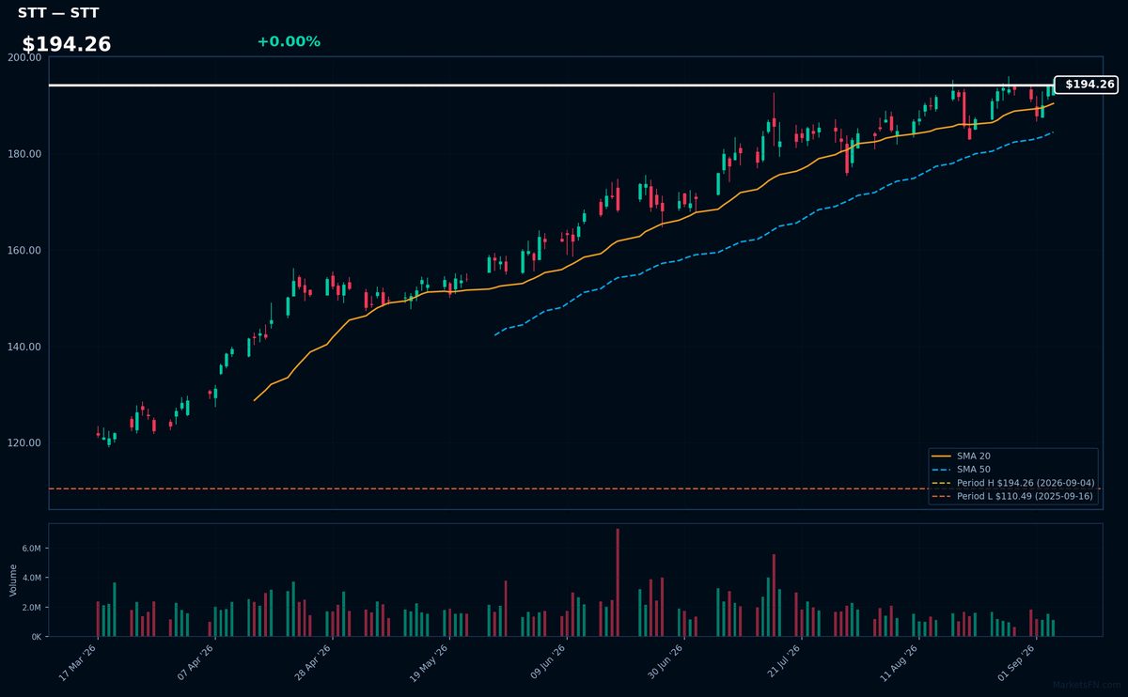This screenshot has height=697, width=1128.
Task: Select Period L $110.49 legend entry
Action: pos(1012,496)
